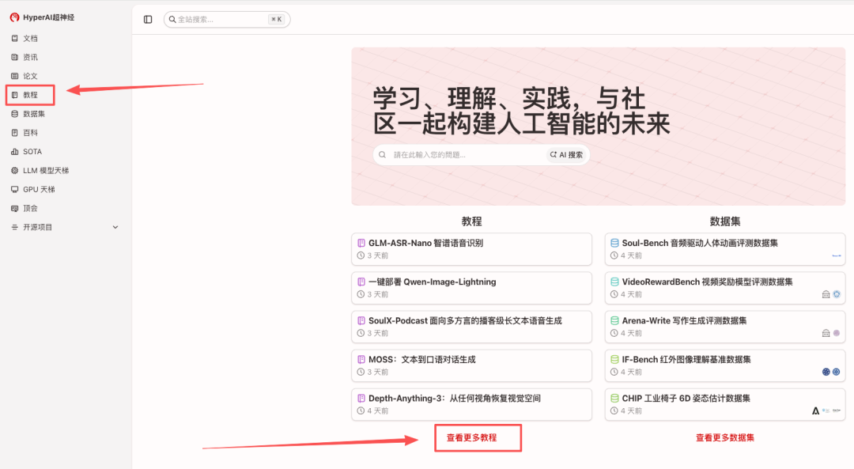This screenshot has width=854, height=469.
Task: Click 查看更多教程 link
Action: click(471, 437)
